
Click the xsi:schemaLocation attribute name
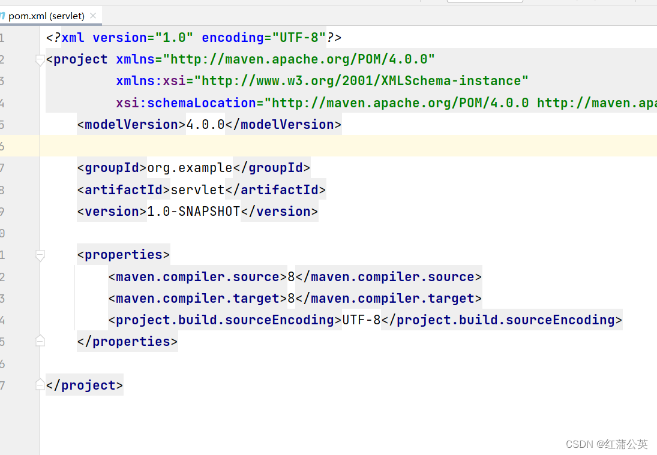point(186,103)
